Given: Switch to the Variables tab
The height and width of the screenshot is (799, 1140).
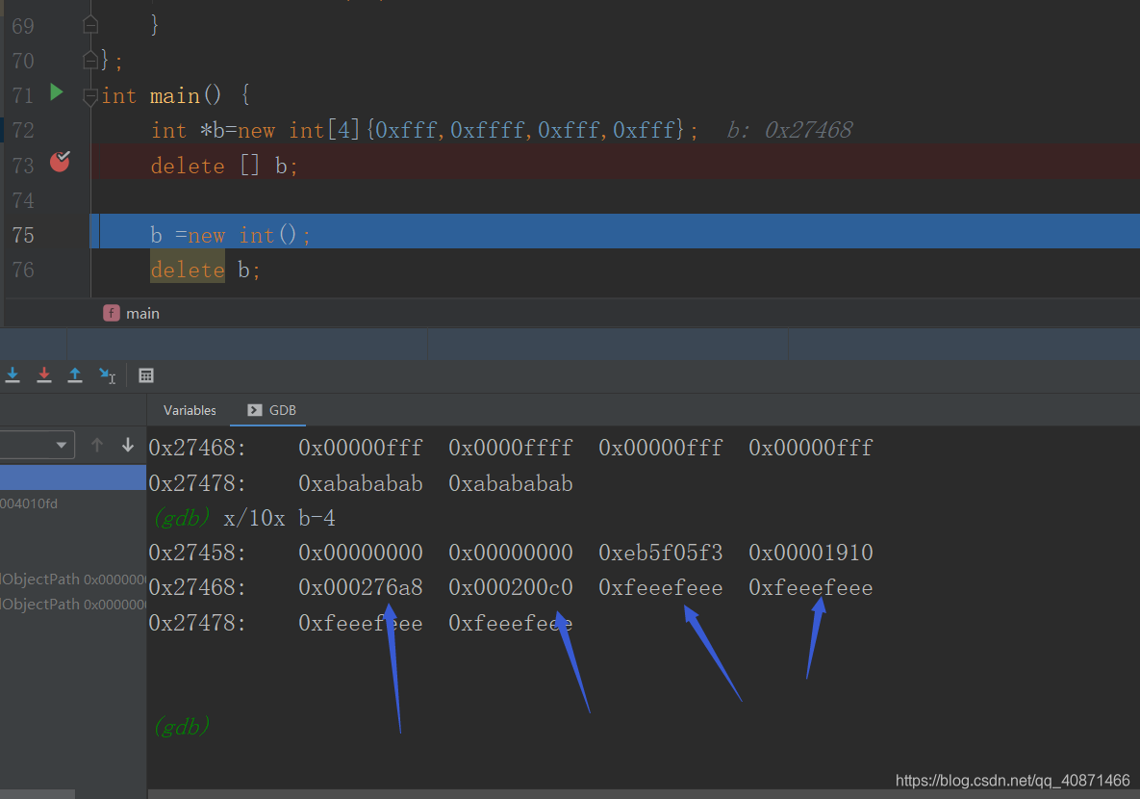Looking at the screenshot, I should [x=190, y=410].
